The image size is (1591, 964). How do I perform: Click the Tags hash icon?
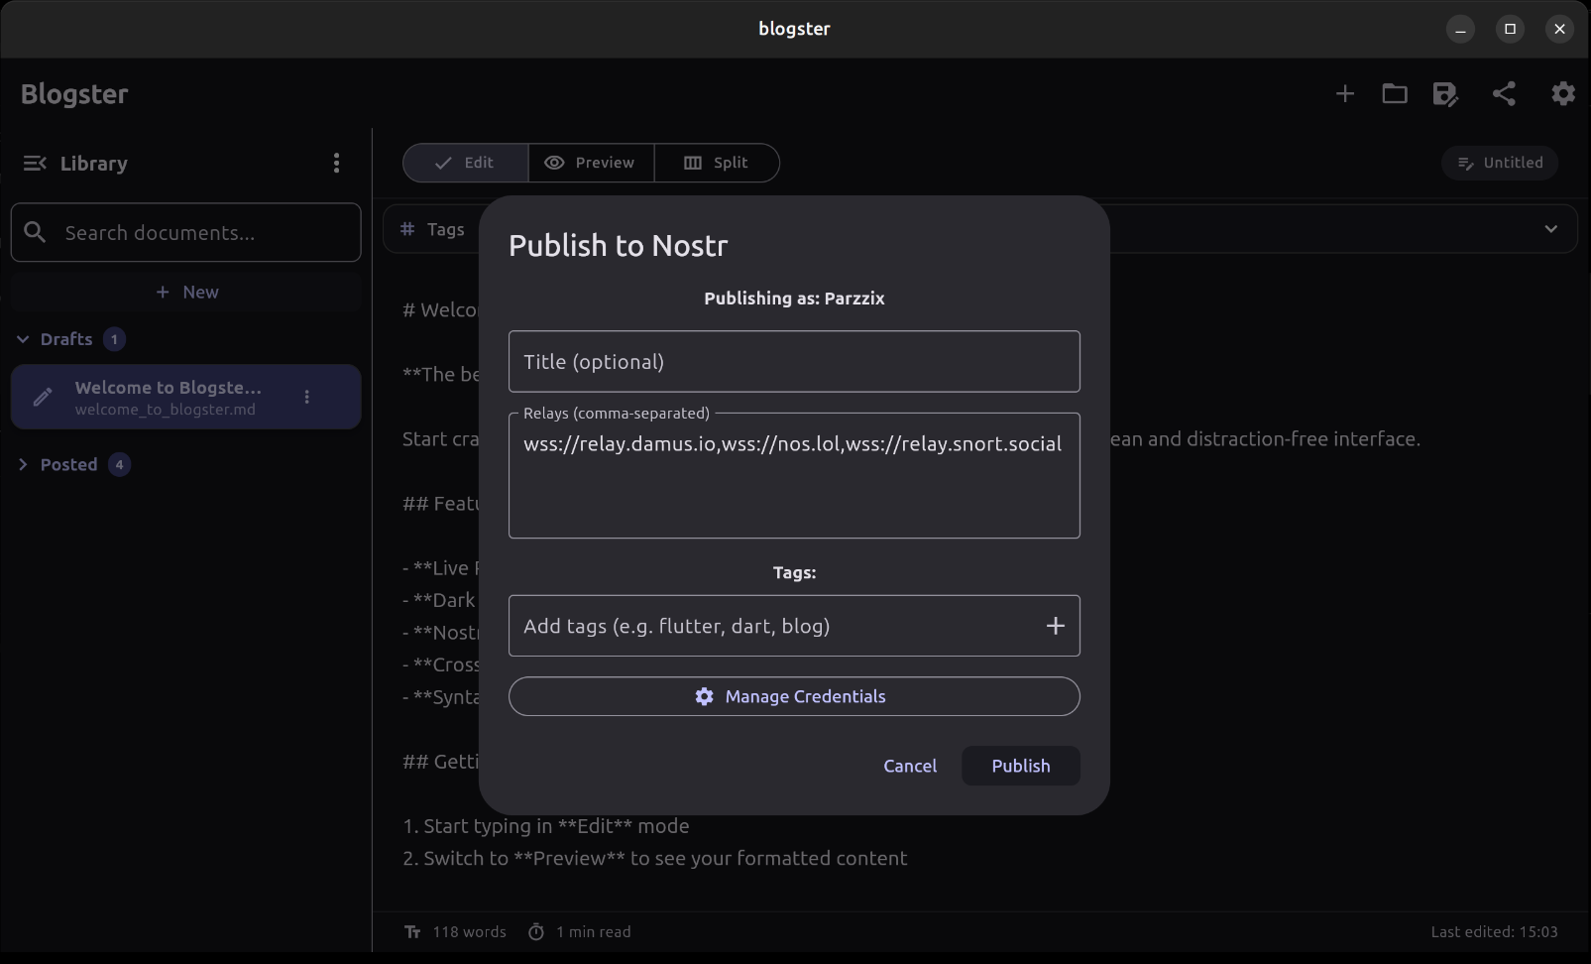(407, 229)
